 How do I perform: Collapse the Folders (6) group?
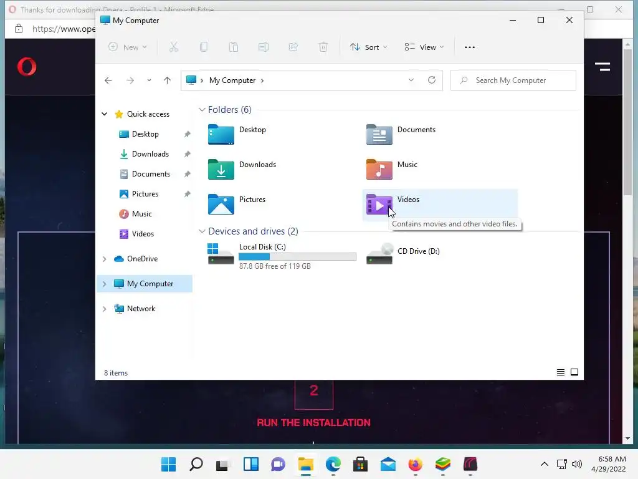click(x=202, y=110)
